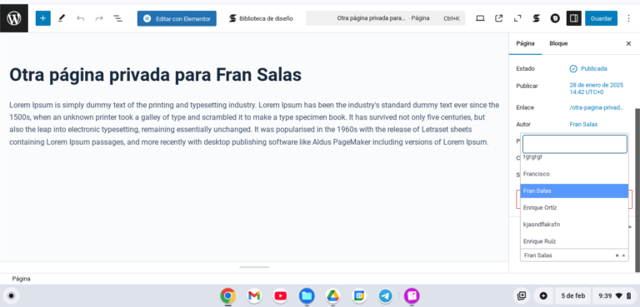Click Editar con Elementor button

[x=177, y=18]
